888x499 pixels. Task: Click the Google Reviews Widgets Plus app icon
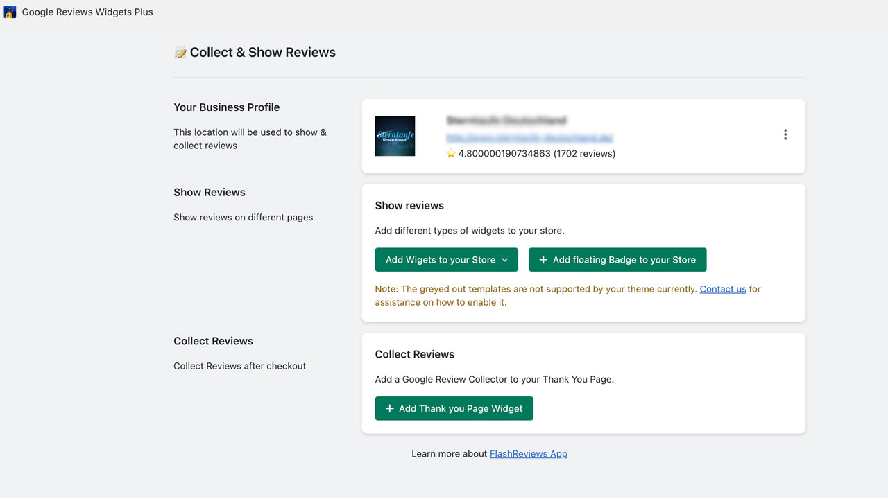tap(10, 12)
